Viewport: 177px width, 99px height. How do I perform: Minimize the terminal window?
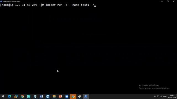coord(162,1)
